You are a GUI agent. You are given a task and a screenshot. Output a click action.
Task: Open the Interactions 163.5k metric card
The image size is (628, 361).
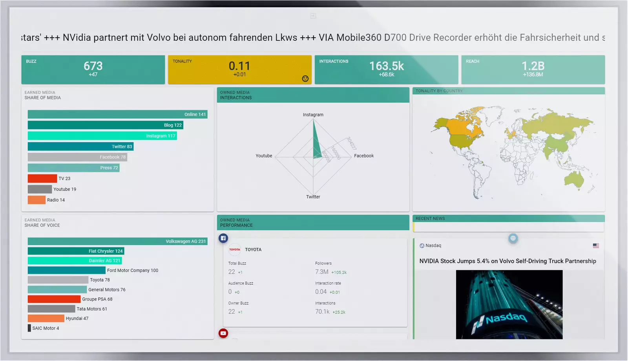(386, 70)
